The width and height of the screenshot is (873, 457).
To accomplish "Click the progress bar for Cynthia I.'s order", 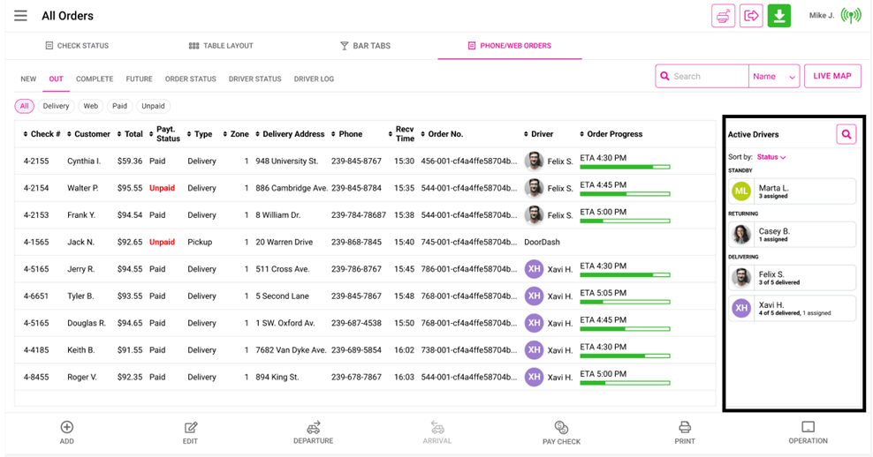I will 625,166.
